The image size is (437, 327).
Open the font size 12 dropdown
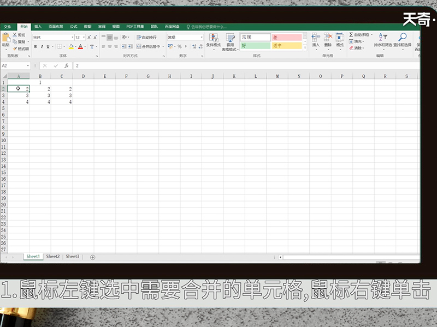point(84,37)
